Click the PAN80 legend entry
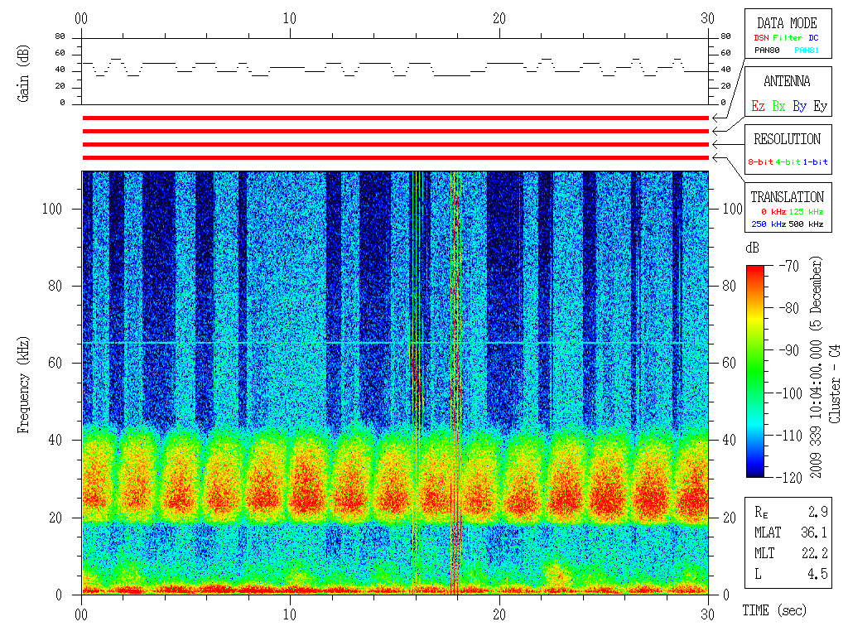 (767, 51)
